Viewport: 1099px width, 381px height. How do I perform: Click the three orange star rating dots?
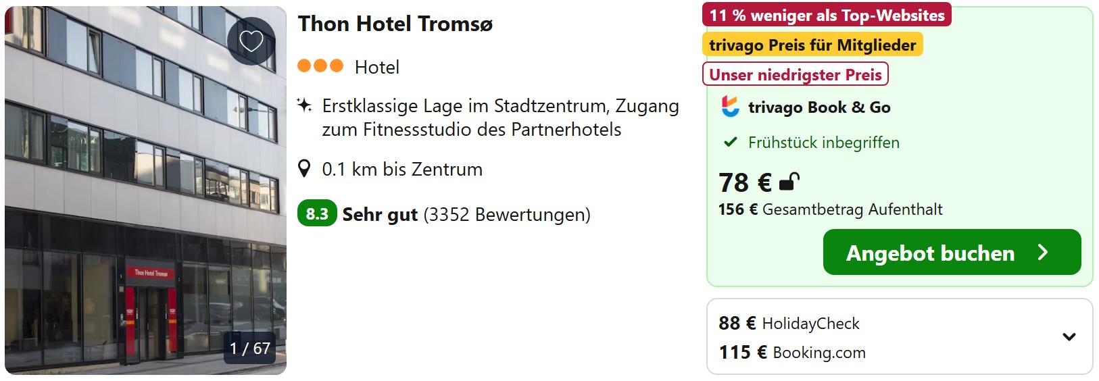[320, 66]
